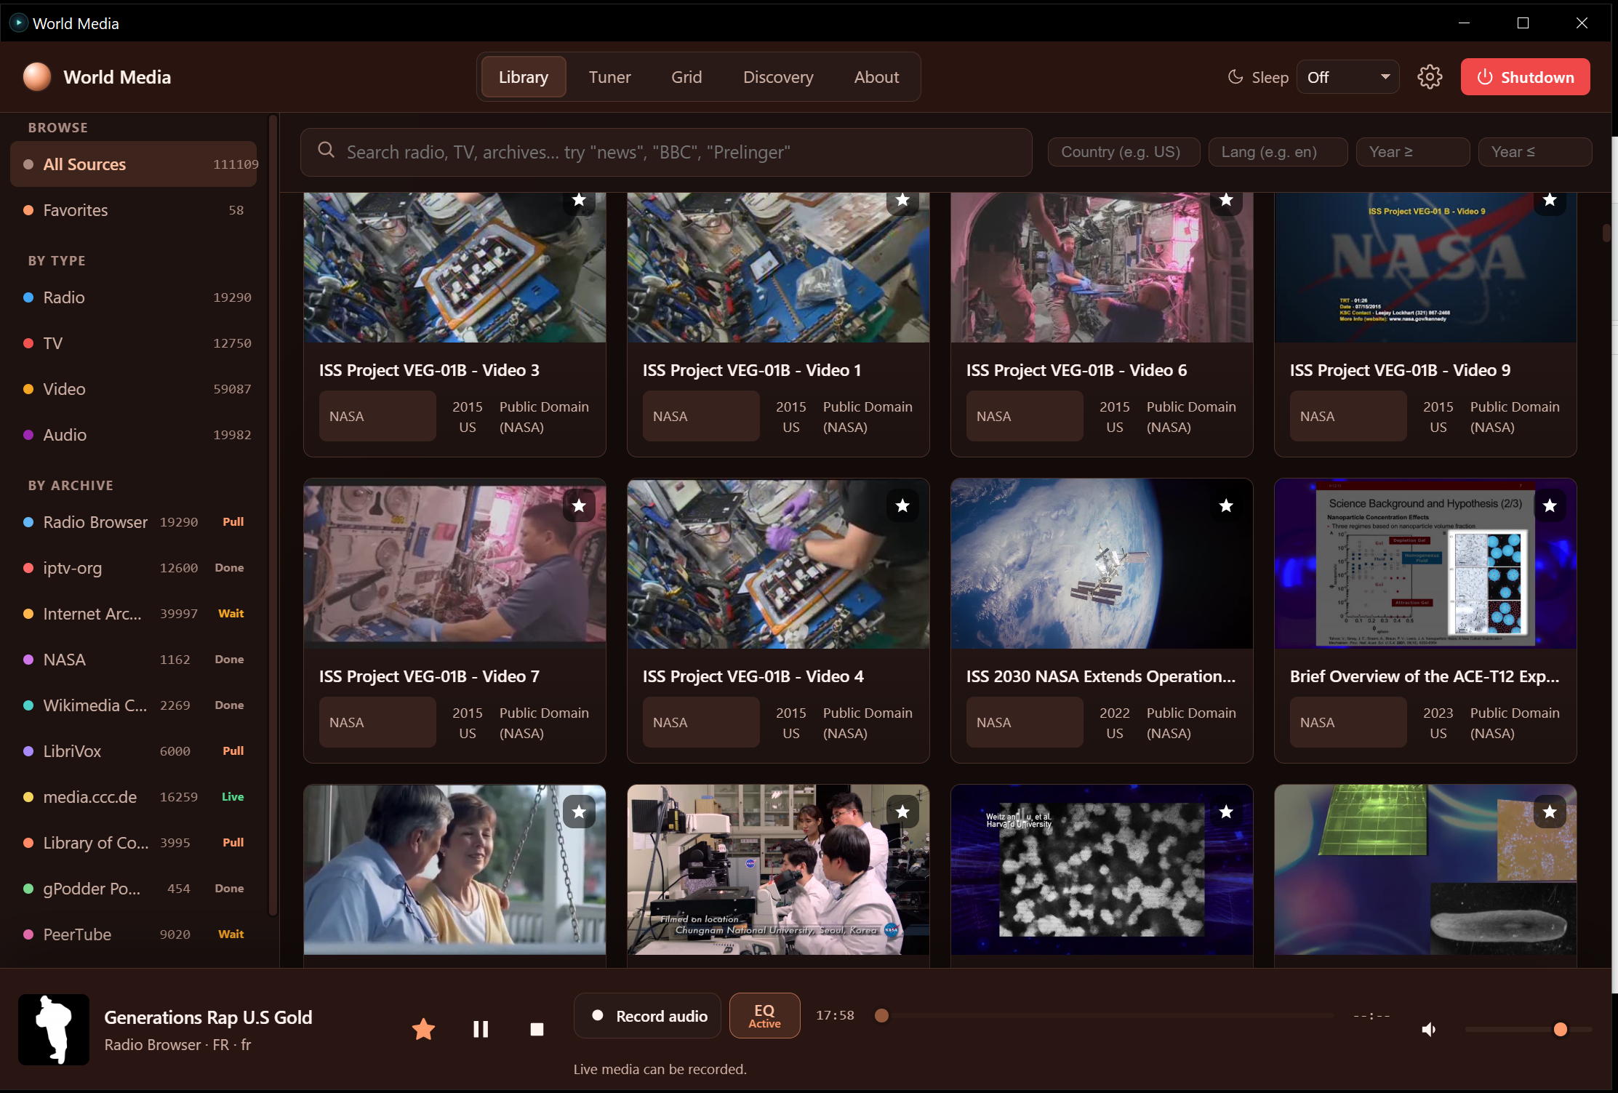Click the Country filter field

[1124, 152]
